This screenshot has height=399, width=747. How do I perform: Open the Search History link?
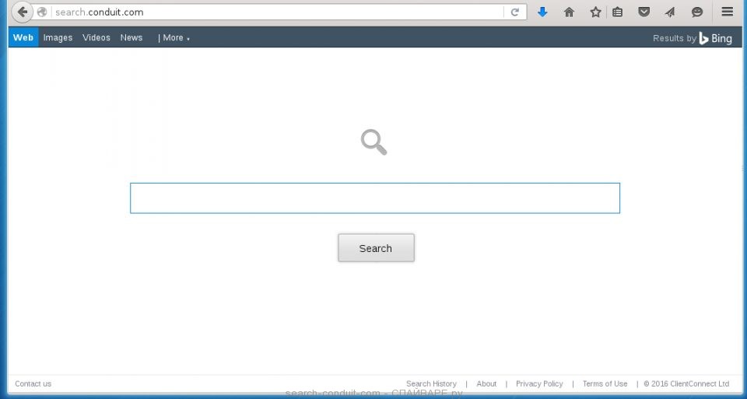431,383
